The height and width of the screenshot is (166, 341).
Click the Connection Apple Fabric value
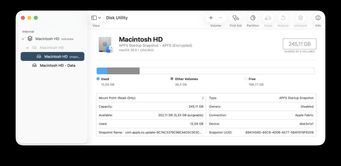pos(304,115)
